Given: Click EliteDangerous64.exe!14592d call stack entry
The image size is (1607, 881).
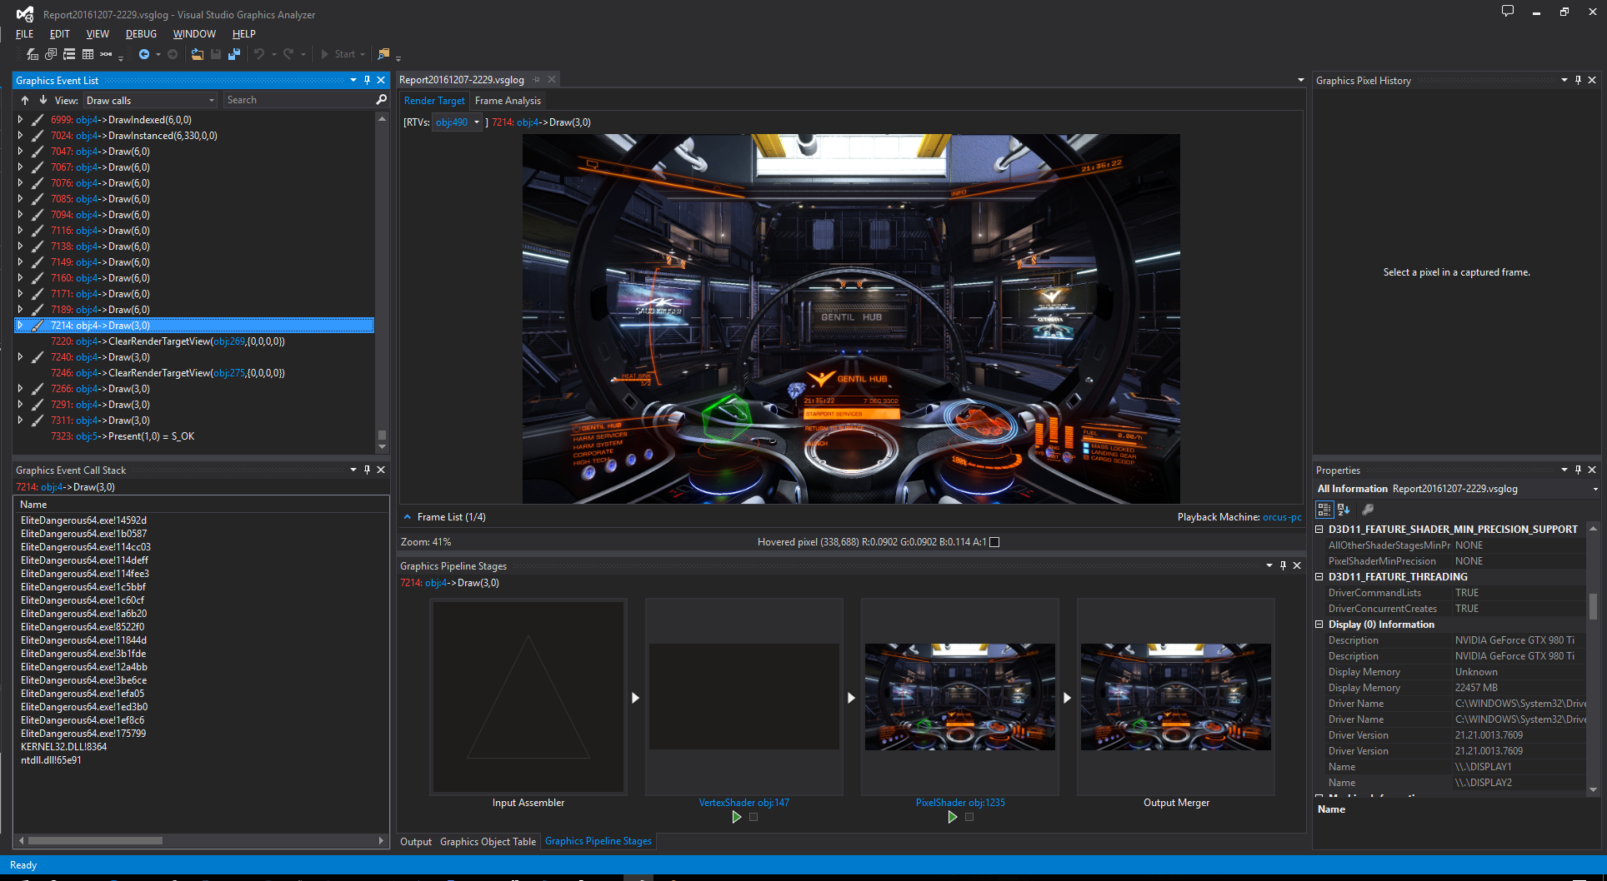Looking at the screenshot, I should (x=83, y=520).
